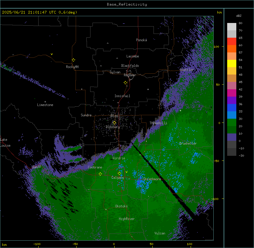The width and height of the screenshot is (254, 248).
Task: Click the km unit label at top right
Action: tap(219, 12)
